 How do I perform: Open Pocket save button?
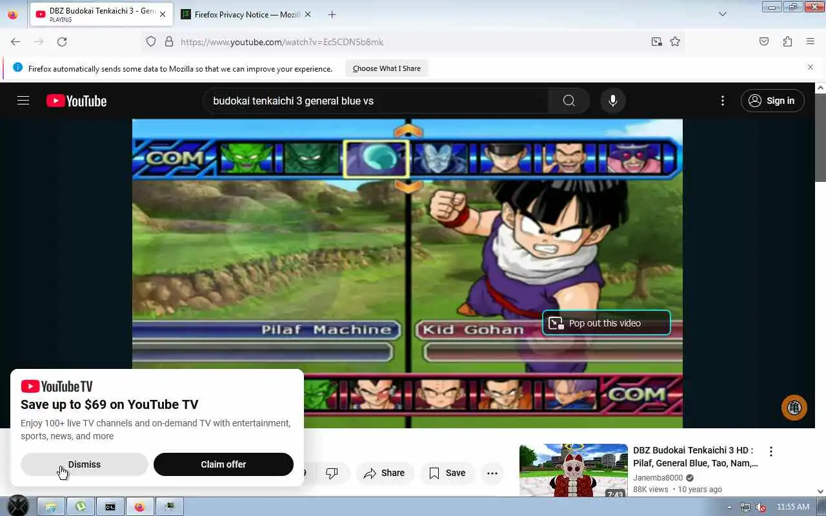click(x=764, y=41)
